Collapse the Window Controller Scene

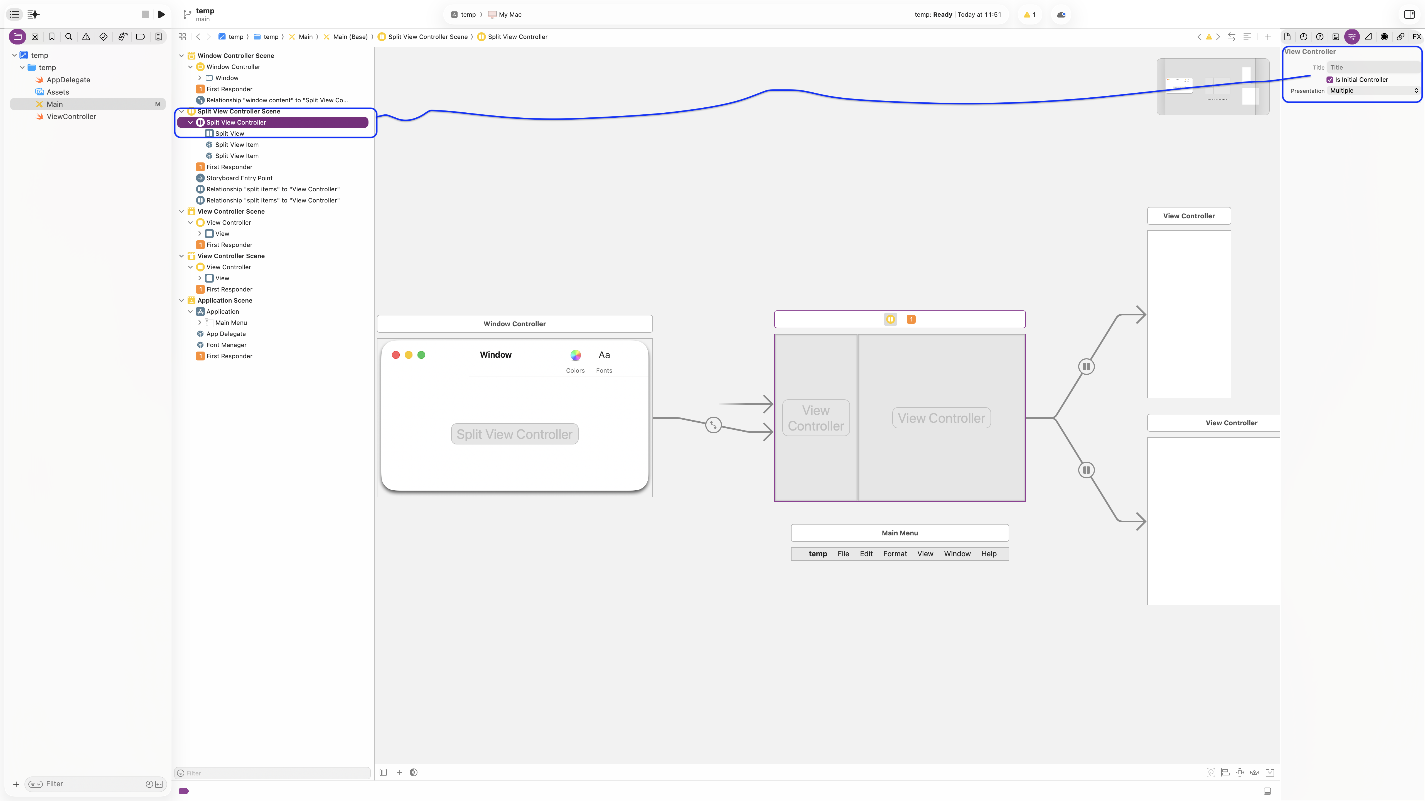pos(181,56)
